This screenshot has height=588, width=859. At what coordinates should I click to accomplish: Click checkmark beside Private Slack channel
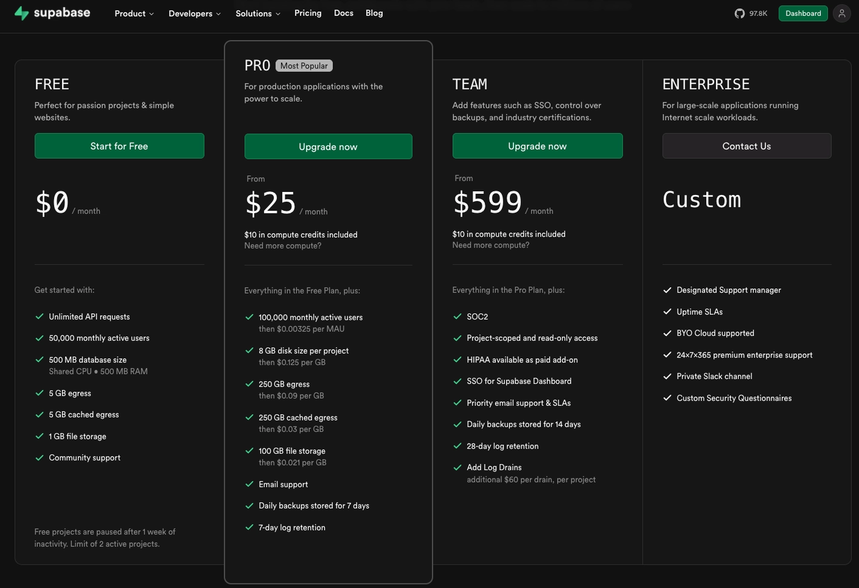668,376
